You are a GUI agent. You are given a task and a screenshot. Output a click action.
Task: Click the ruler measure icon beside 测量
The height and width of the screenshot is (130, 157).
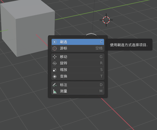click(55, 91)
